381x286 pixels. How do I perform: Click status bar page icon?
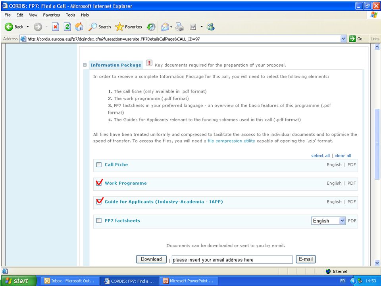pos(5,271)
